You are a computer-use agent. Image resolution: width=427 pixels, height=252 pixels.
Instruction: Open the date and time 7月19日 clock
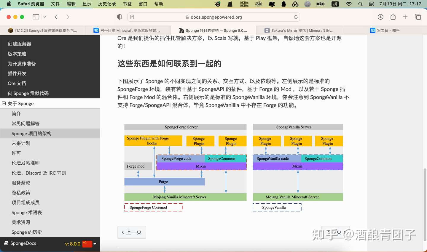point(400,4)
